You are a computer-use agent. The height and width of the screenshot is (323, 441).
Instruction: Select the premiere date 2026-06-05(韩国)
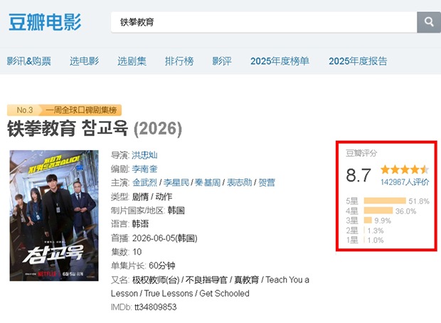coord(165,238)
